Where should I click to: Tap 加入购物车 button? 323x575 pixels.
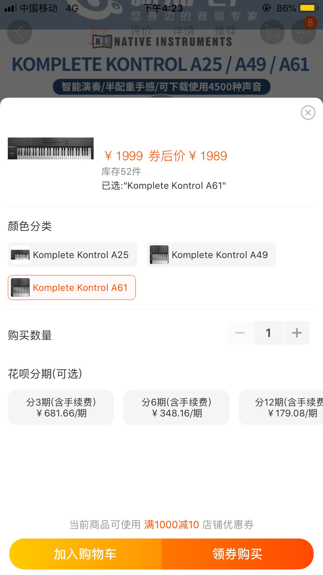coord(85,554)
